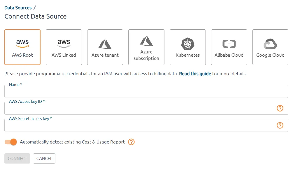Viewport: 293px width, 174px height.
Task: Open the Read this guide link
Action: (195, 74)
